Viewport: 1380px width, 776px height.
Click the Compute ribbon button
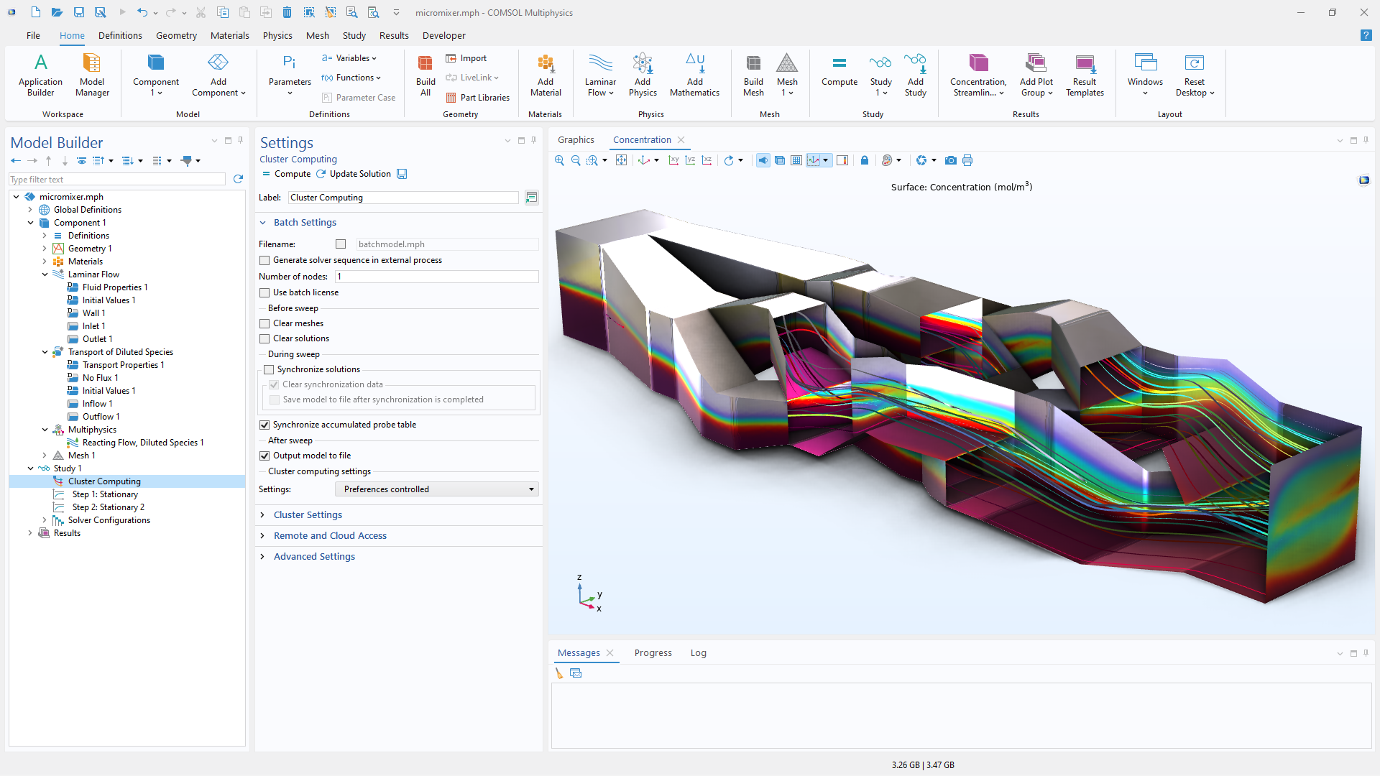[x=839, y=70]
